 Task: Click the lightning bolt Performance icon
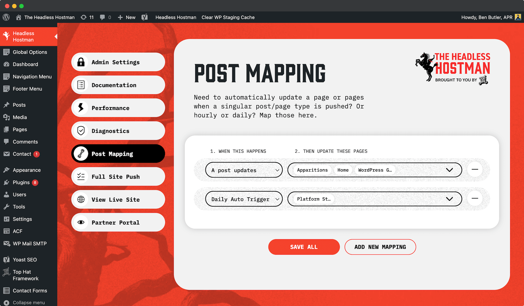[x=81, y=108]
